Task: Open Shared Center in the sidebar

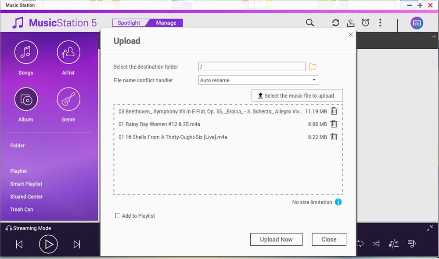Action: pyautogui.click(x=26, y=197)
